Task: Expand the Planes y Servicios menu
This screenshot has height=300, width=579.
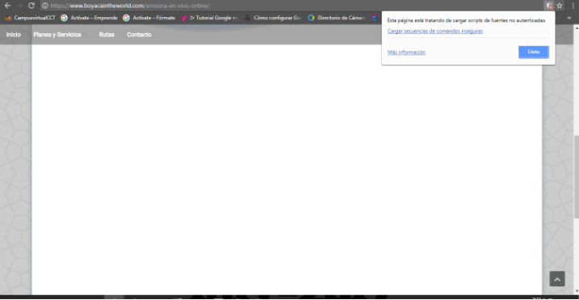Action: point(60,34)
